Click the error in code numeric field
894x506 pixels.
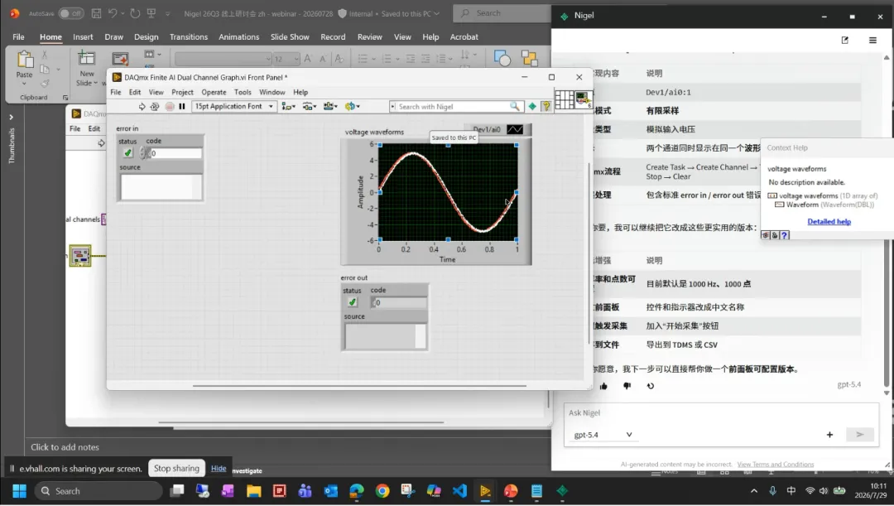tap(175, 153)
